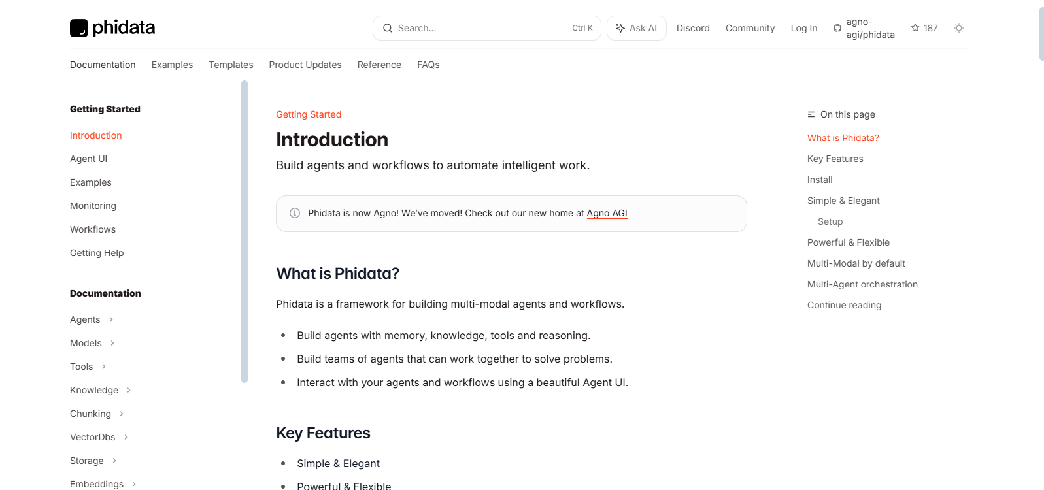
Task: Click the star icon next to 187
Action: point(915,27)
